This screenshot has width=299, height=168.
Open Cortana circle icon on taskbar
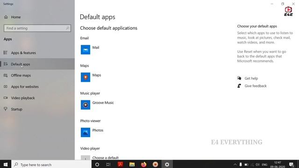97,164
